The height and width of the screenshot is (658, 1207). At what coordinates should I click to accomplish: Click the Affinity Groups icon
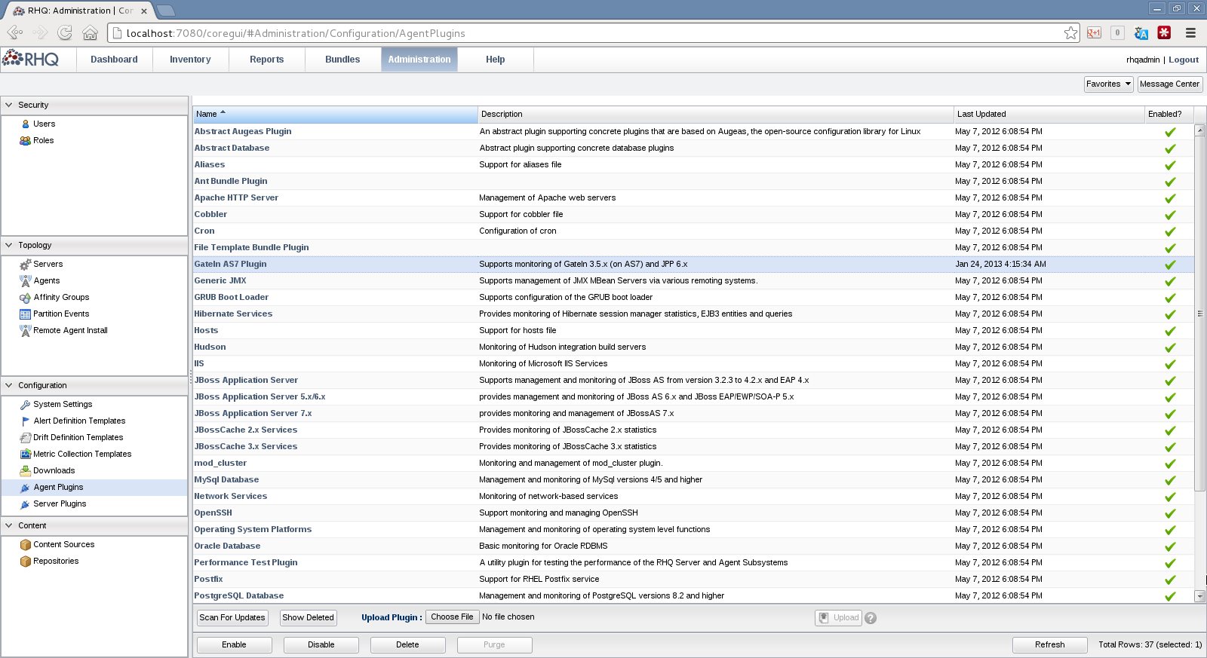pos(26,297)
